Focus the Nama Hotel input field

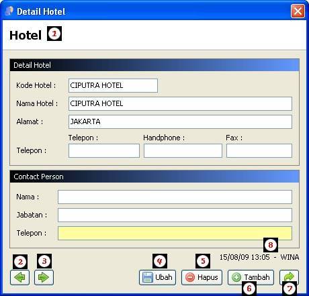180,103
